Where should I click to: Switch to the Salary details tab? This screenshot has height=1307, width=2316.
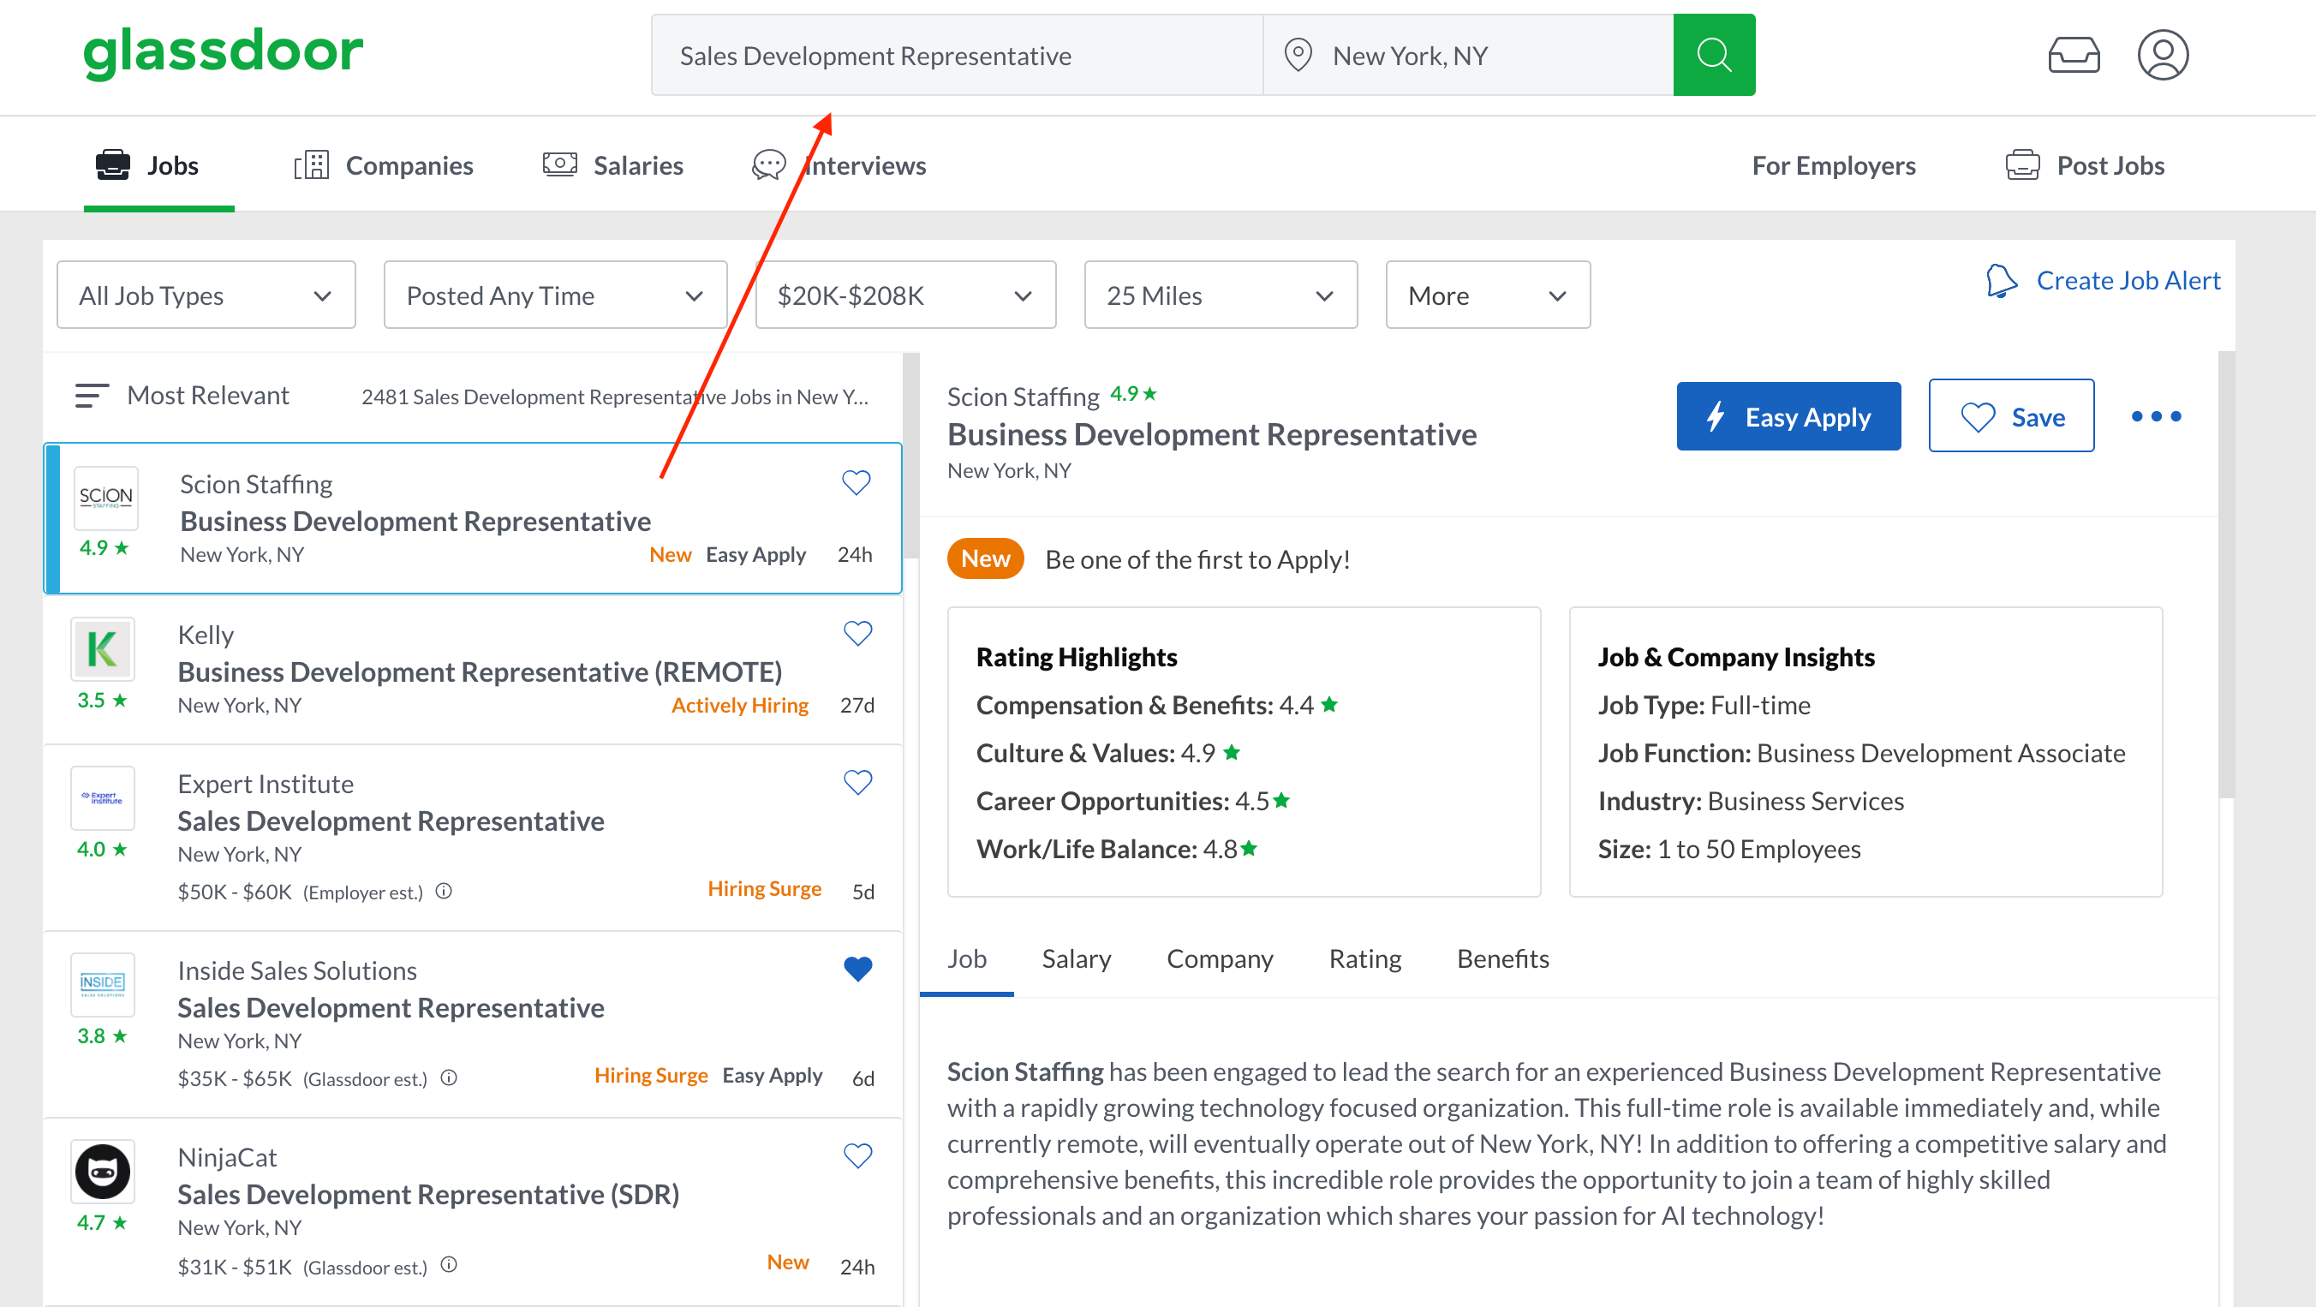tap(1076, 959)
